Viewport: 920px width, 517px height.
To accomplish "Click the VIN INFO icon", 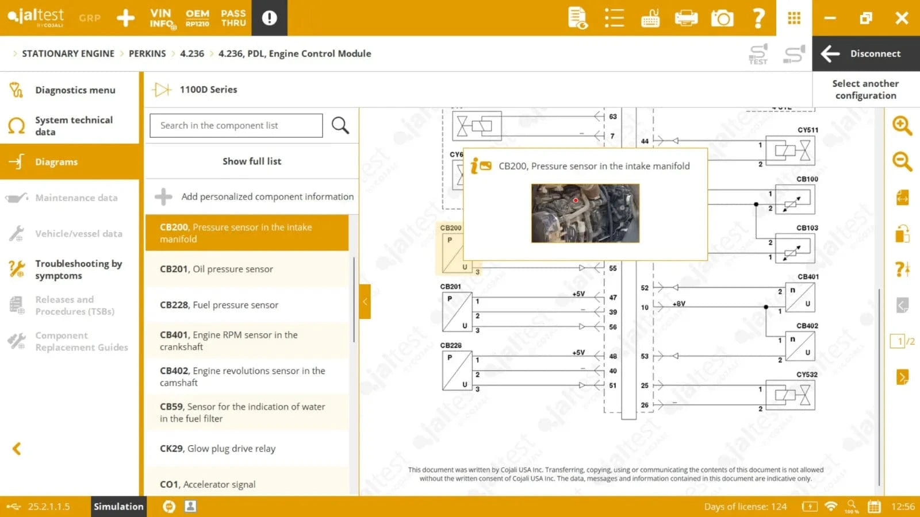I will [x=162, y=18].
